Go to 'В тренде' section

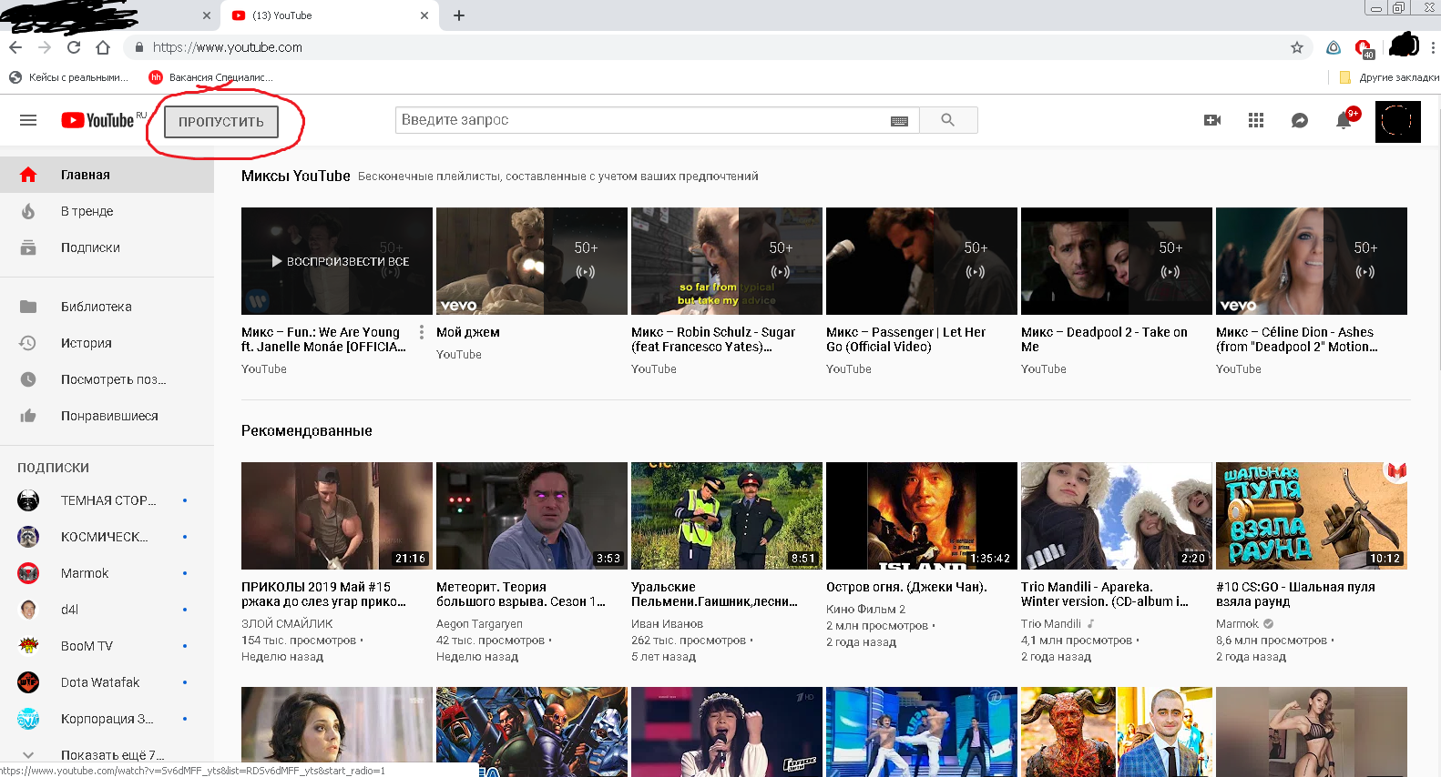point(87,211)
